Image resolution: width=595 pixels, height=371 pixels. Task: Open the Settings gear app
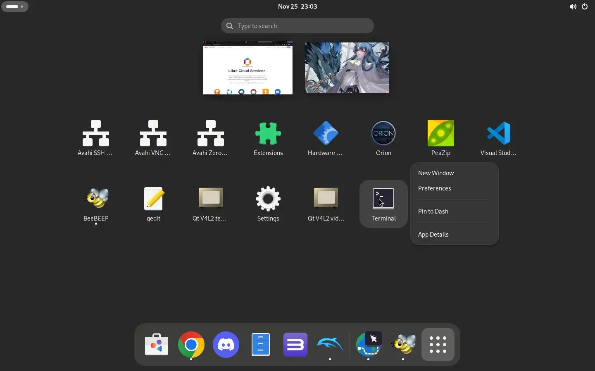(269, 204)
